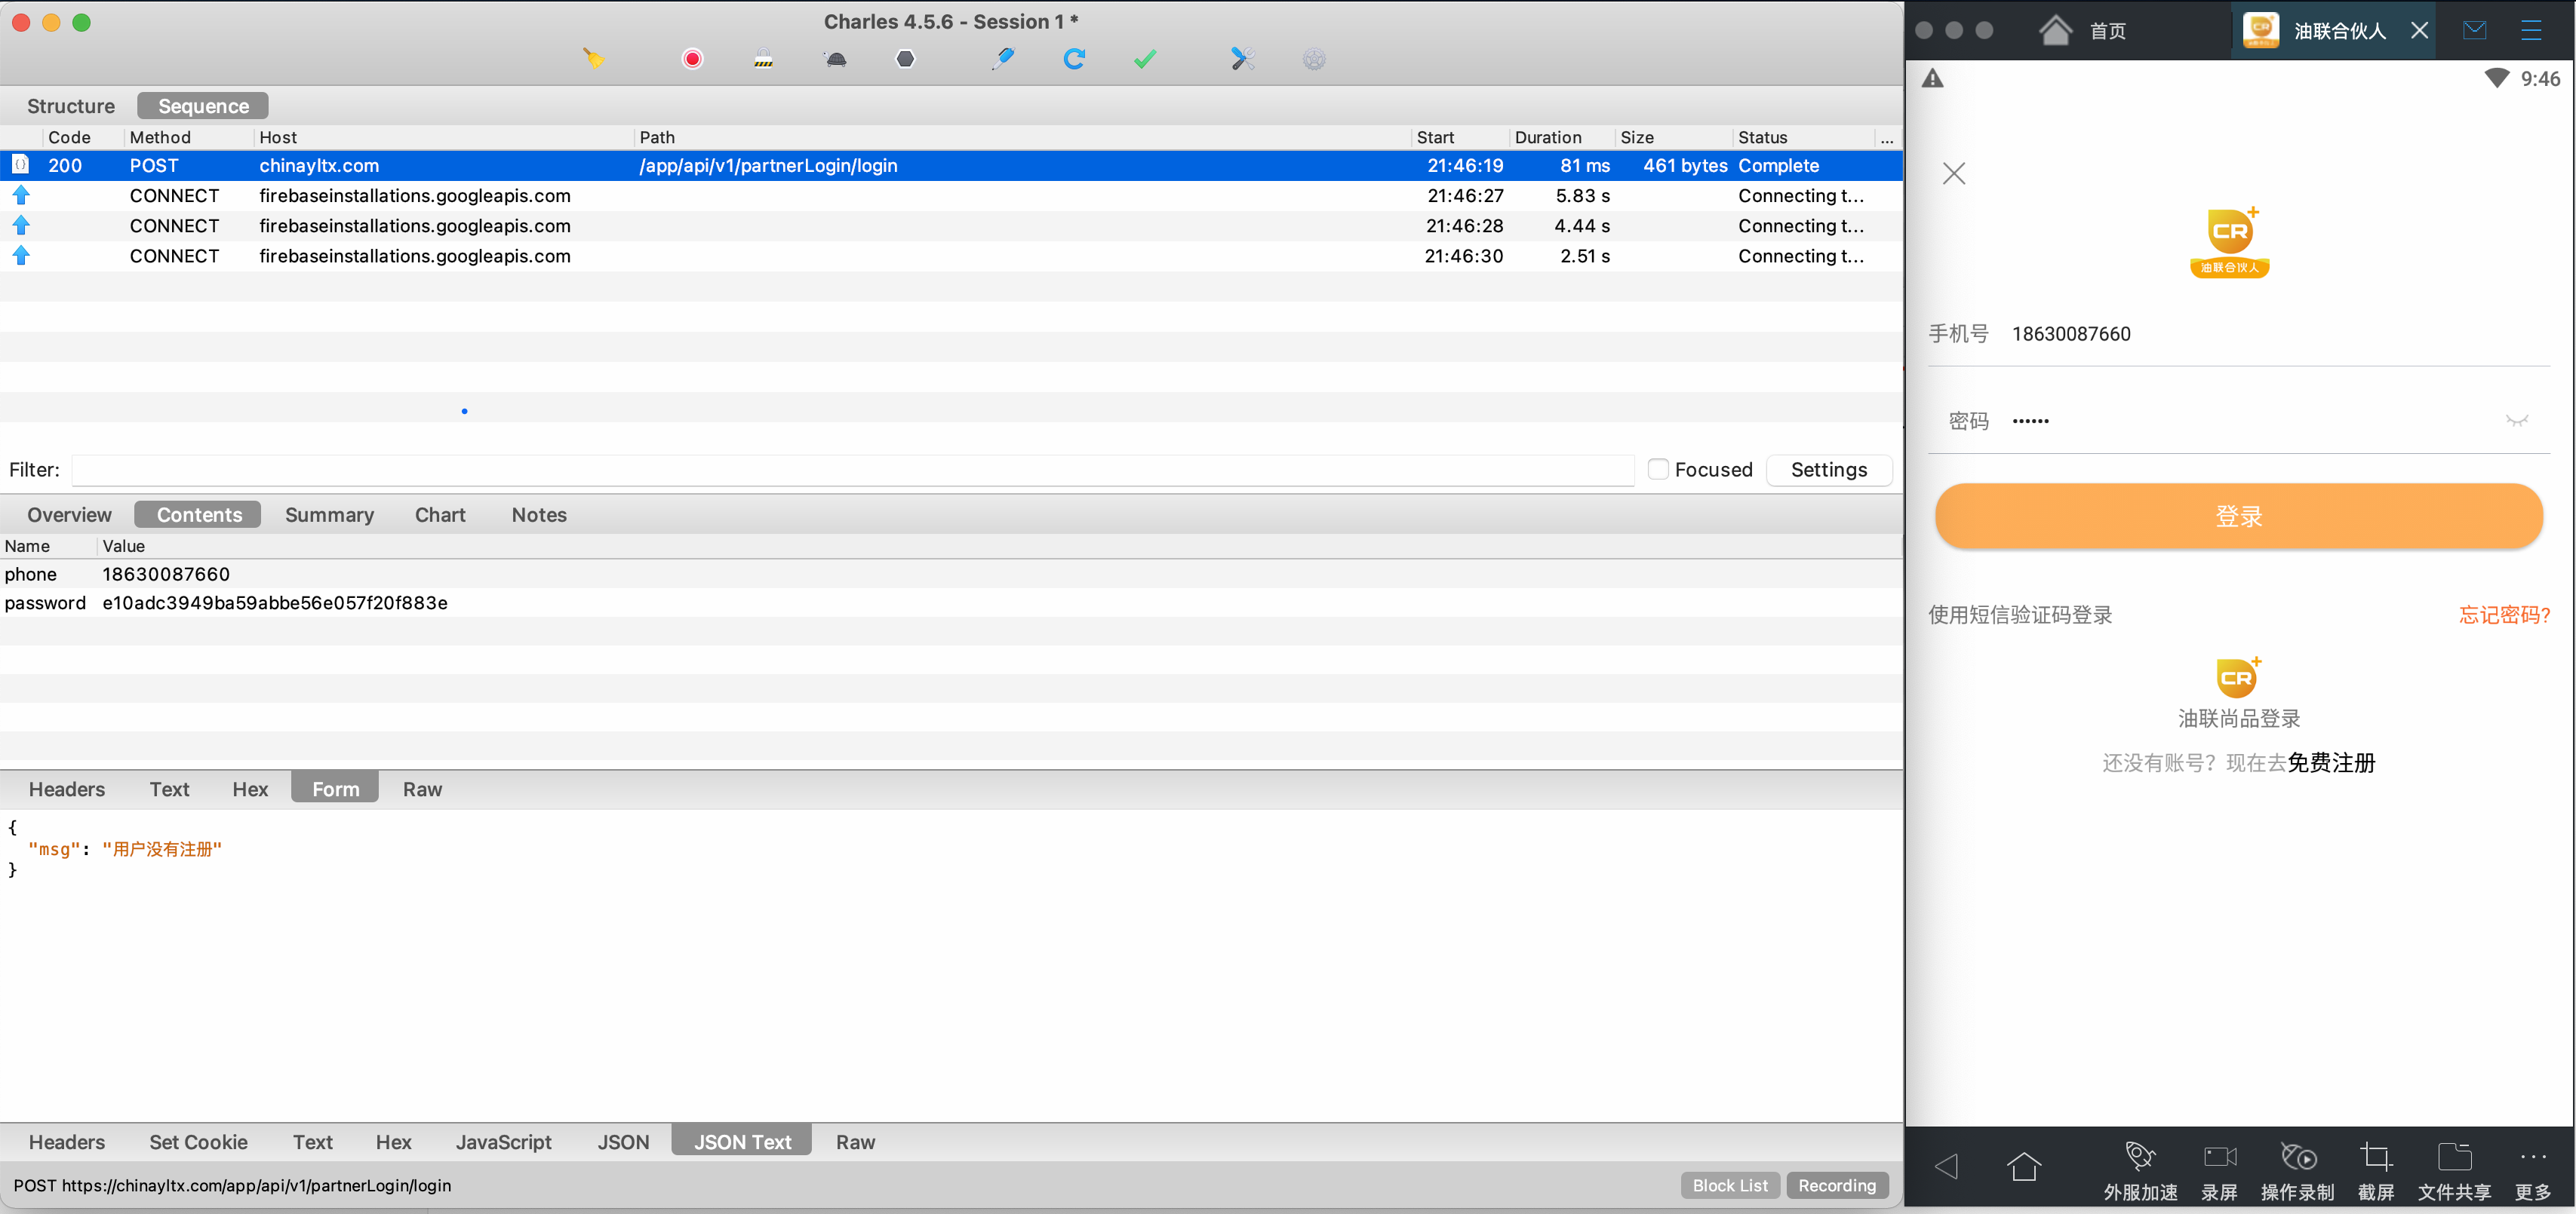Click the breakpoints hexagon icon
Screen dimensions: 2576x1214
(905, 59)
